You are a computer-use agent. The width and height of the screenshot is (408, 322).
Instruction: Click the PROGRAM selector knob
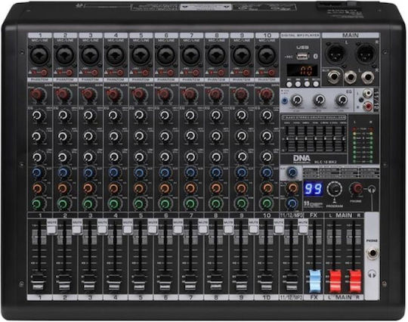[x=335, y=189]
